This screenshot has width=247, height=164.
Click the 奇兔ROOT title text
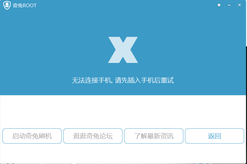coord(25,6)
